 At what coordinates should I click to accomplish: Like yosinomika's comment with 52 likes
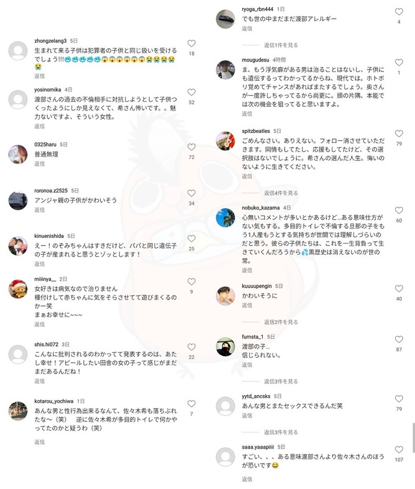tap(191, 93)
